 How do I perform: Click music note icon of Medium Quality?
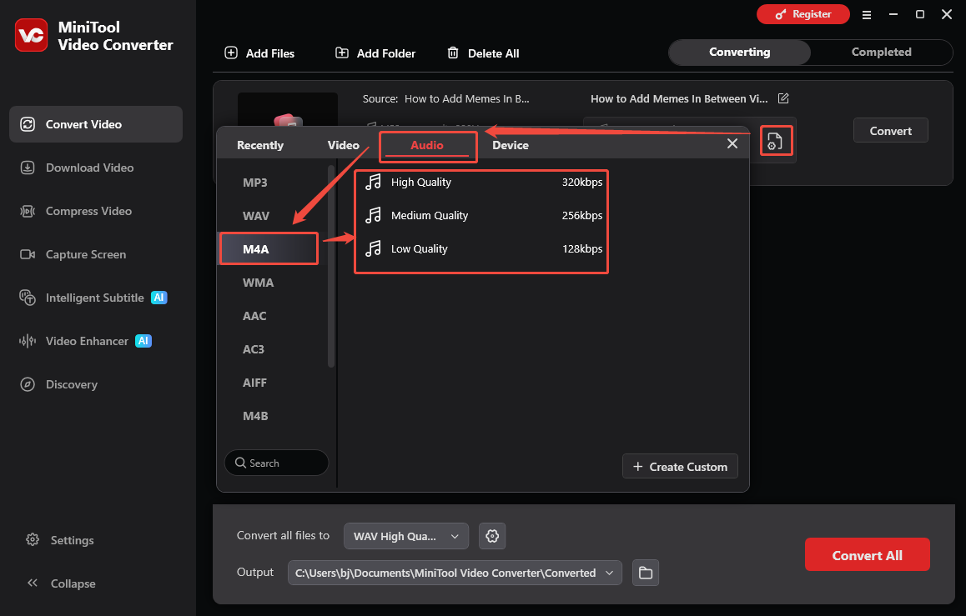click(x=374, y=215)
